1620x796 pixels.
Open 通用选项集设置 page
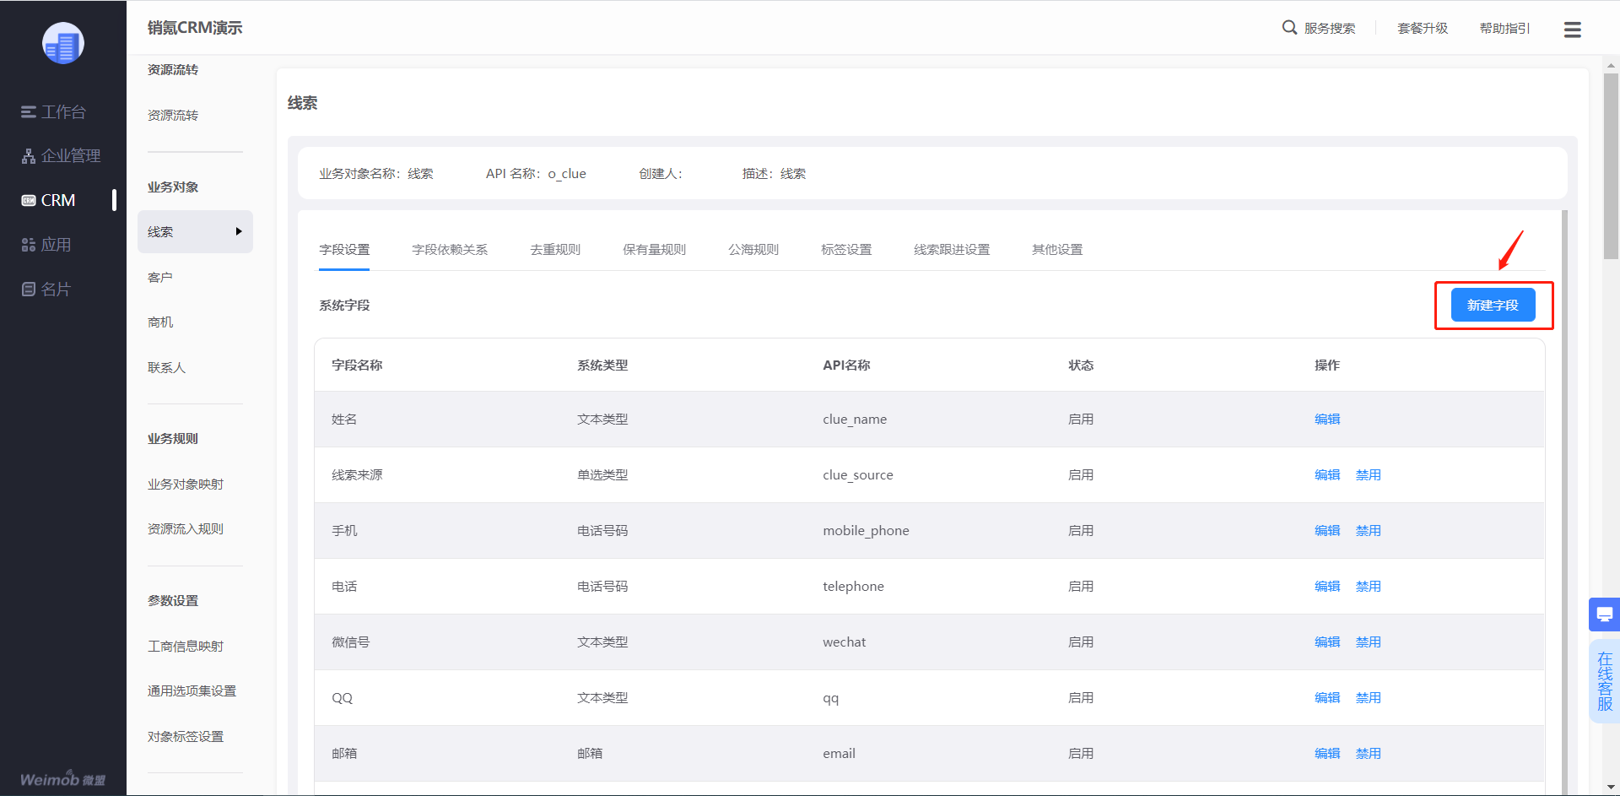[192, 690]
